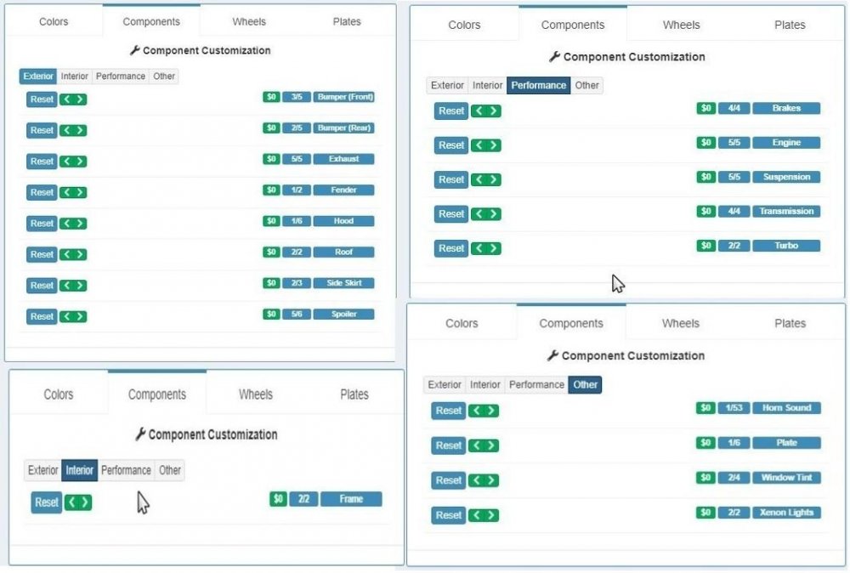The width and height of the screenshot is (850, 573).
Task: Reset the Spoiler component
Action: pos(42,316)
